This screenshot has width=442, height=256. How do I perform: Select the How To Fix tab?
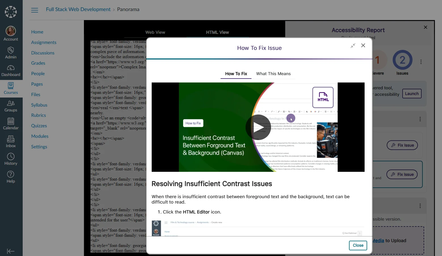click(236, 74)
